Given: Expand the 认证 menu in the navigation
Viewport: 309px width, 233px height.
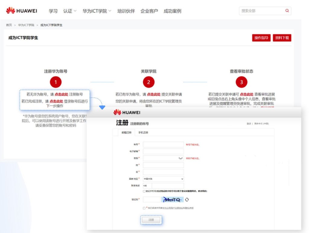Looking at the screenshot, I should [70, 11].
